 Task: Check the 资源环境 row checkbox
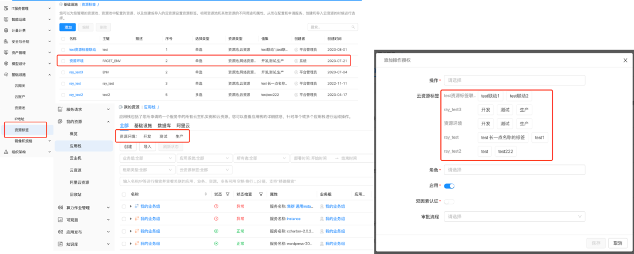pyautogui.click(x=63, y=61)
